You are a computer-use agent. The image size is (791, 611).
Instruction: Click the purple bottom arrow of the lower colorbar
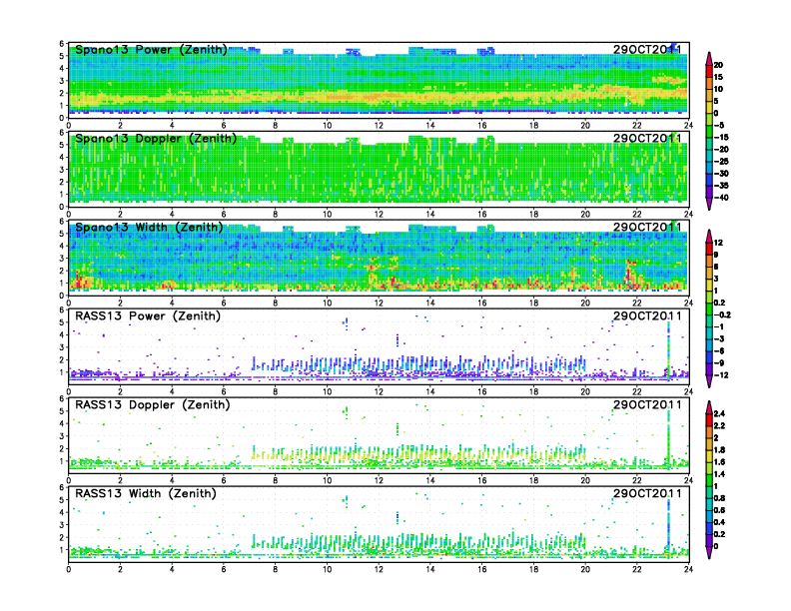(709, 552)
